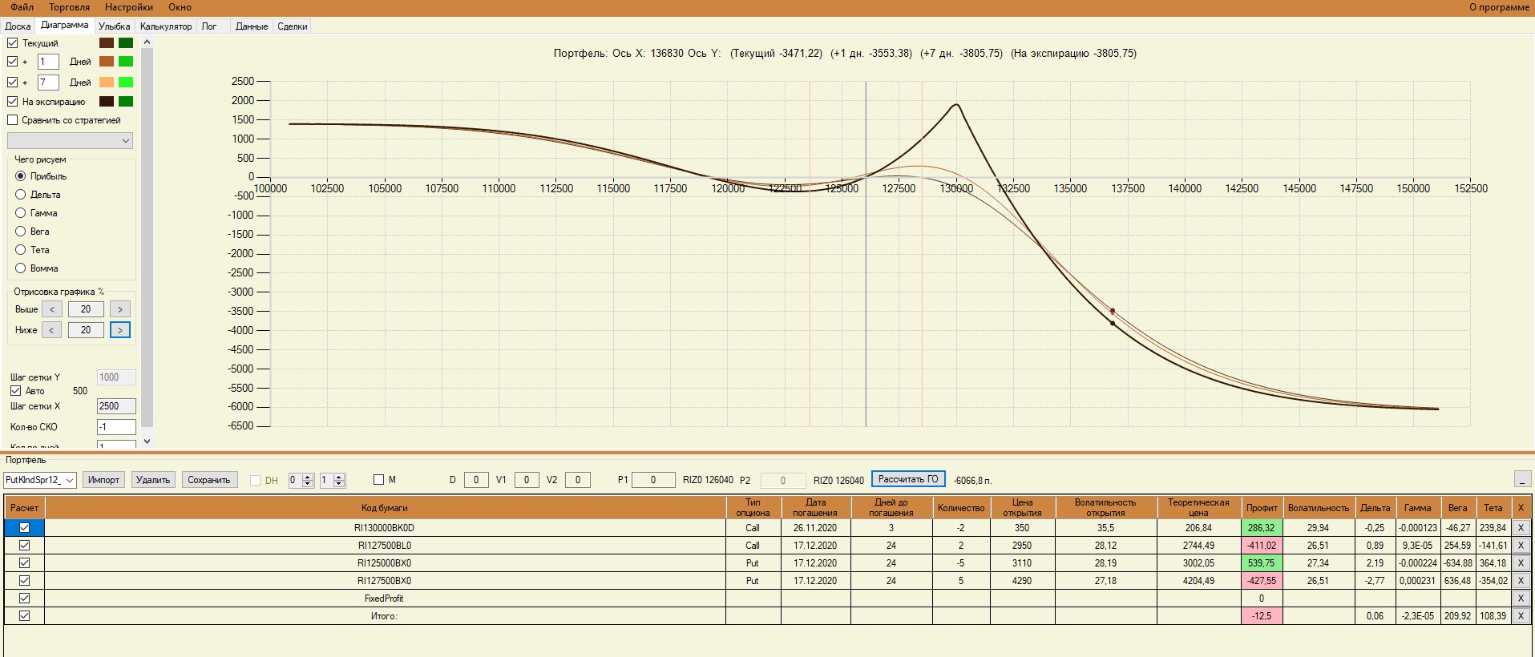Open the Калькулятор tab
This screenshot has width=1535, height=657.
point(166,26)
